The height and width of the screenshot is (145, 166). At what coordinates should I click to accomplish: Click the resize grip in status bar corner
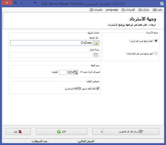click(x=3, y=142)
